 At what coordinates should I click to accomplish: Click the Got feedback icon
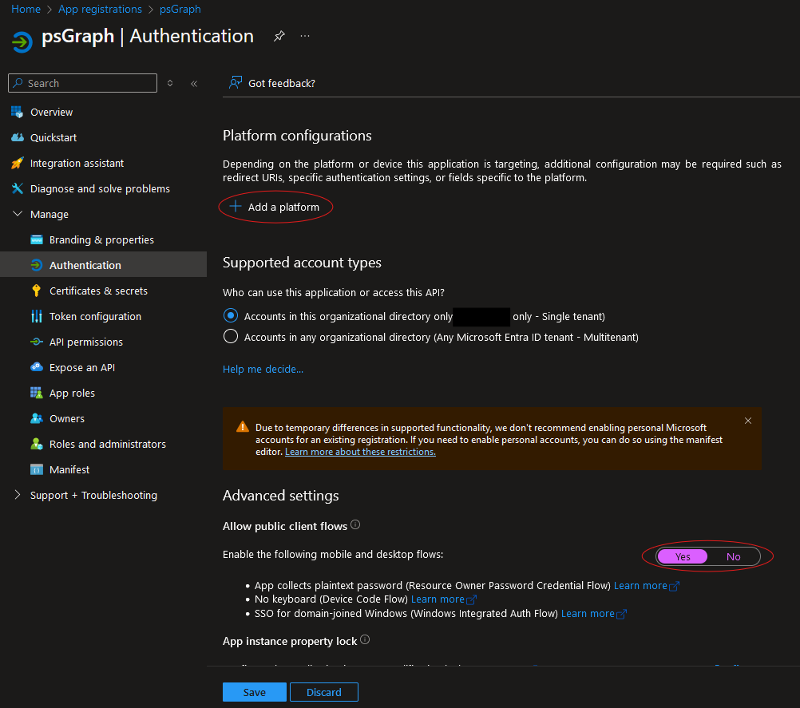pyautogui.click(x=236, y=82)
